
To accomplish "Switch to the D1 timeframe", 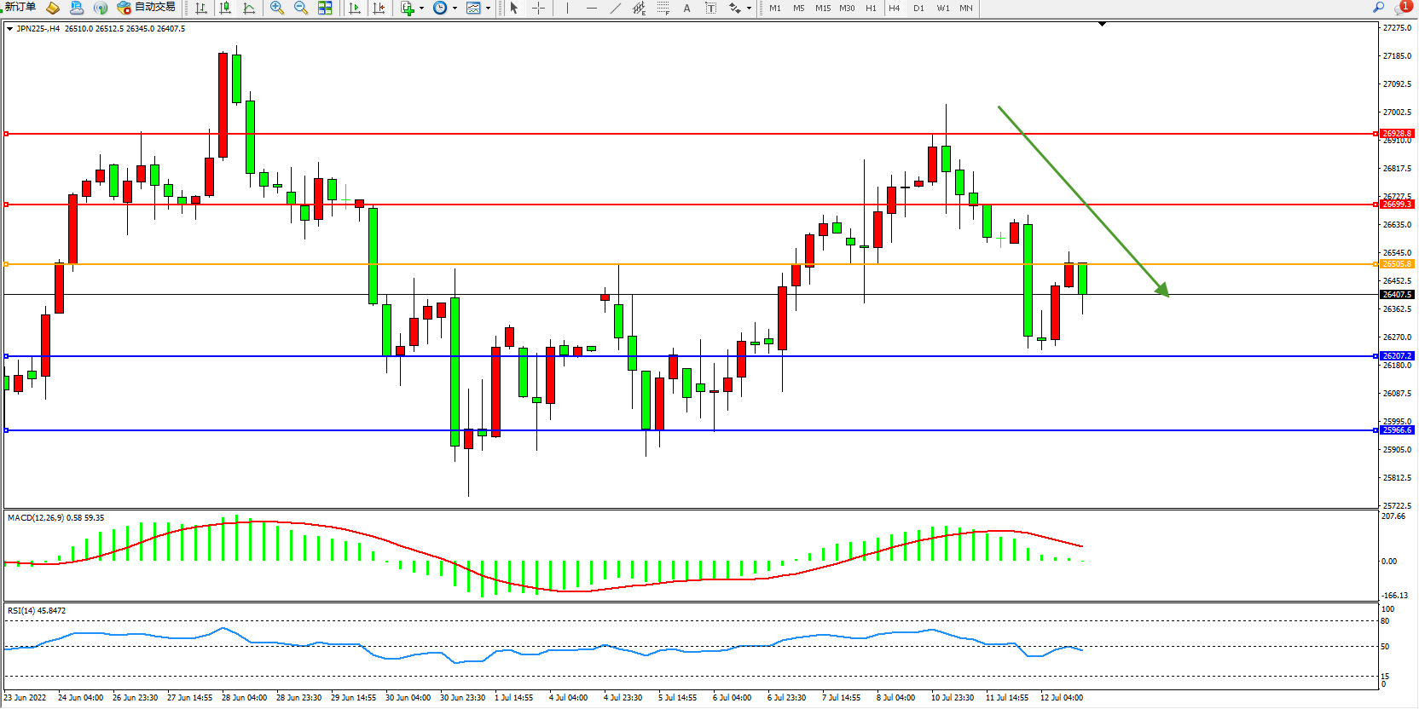I will tap(918, 8).
